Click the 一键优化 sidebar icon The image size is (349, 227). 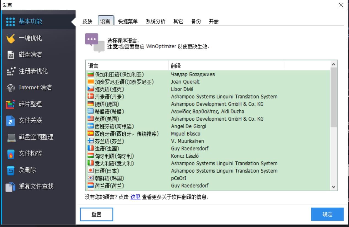point(10,38)
